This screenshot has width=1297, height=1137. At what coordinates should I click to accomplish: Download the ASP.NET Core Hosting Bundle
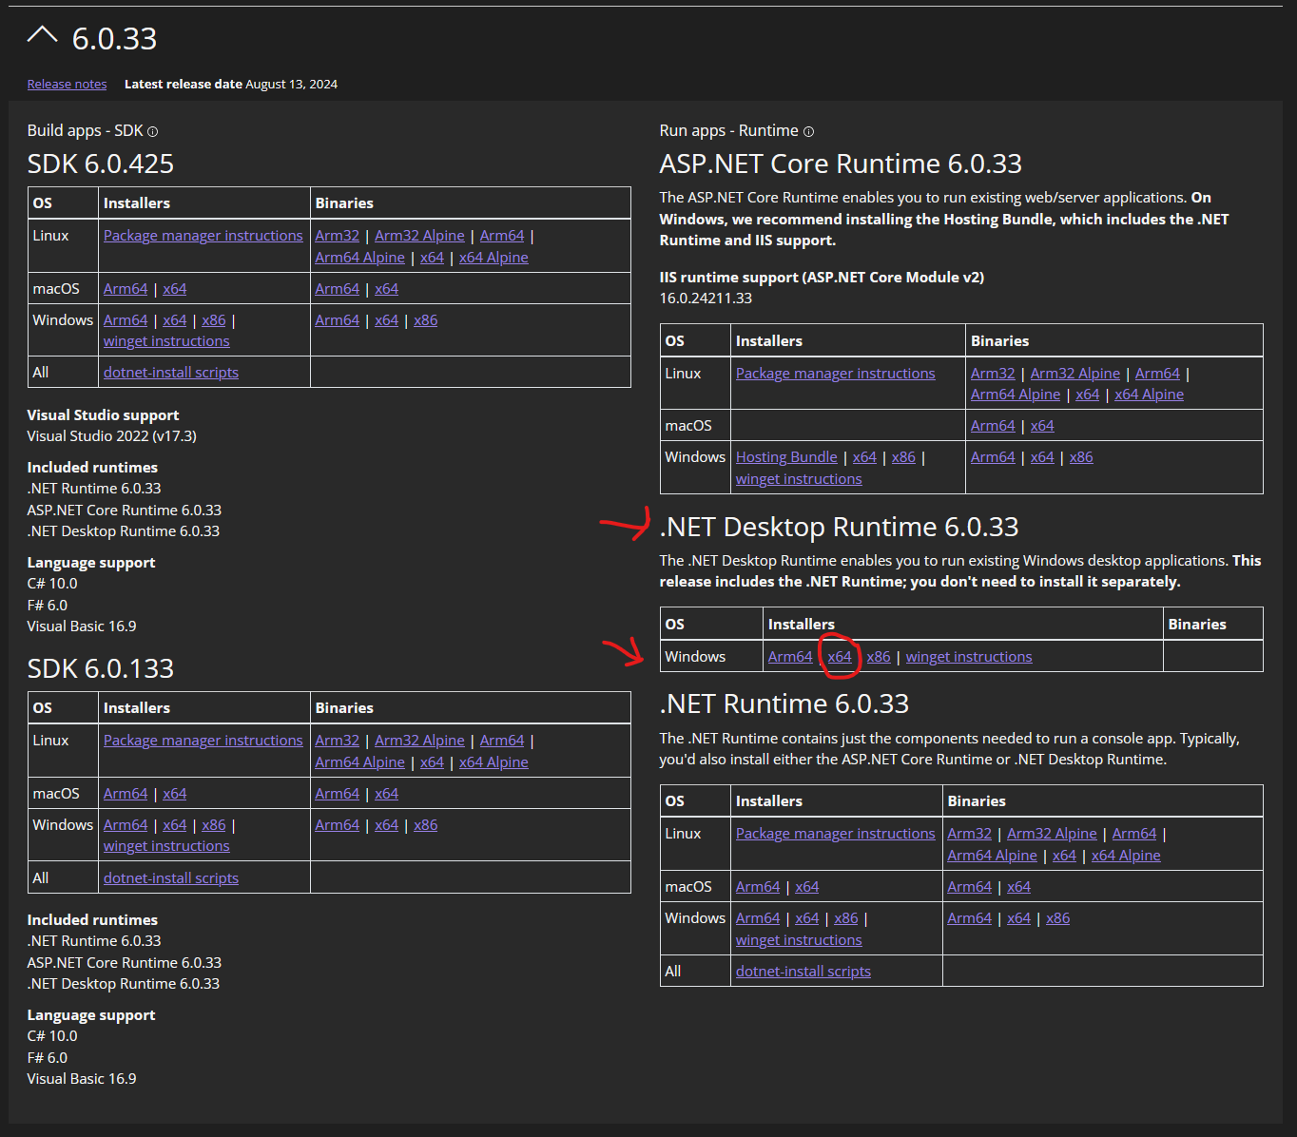786,457
